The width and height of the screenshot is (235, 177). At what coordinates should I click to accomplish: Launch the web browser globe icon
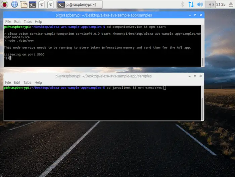click(x=14, y=4)
